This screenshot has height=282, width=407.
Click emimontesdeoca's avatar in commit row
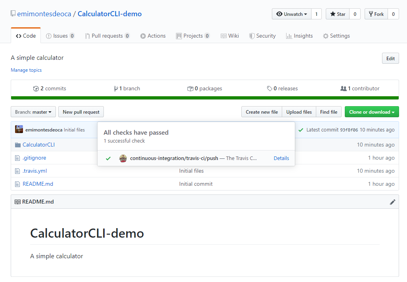(19, 130)
